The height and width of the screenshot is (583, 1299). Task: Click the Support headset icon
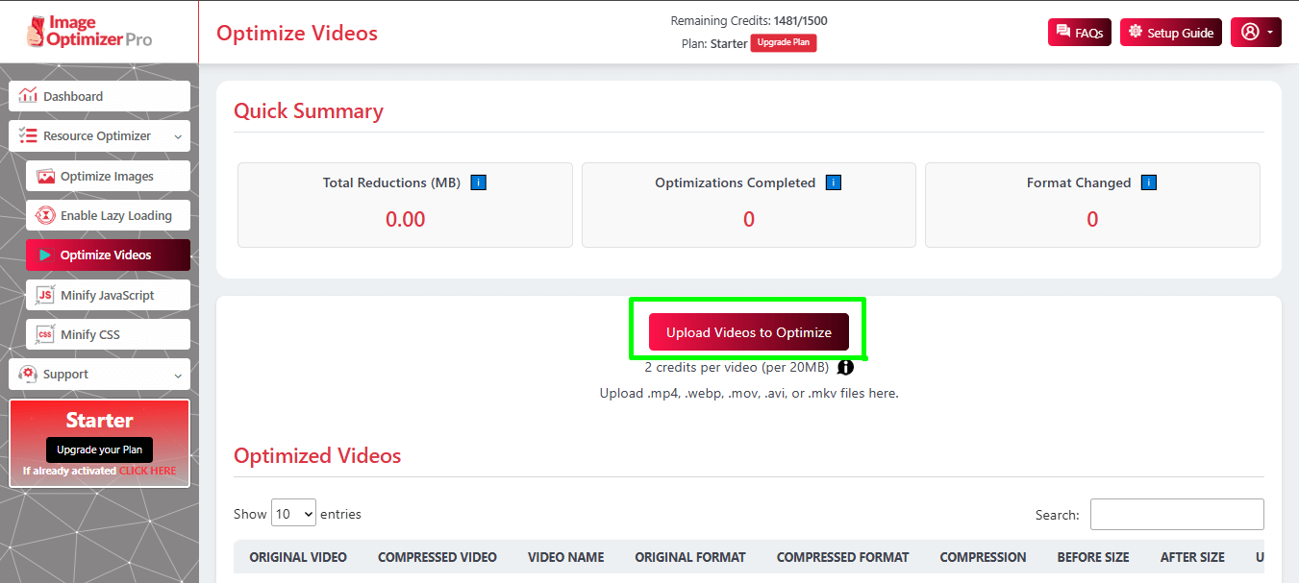(x=28, y=374)
